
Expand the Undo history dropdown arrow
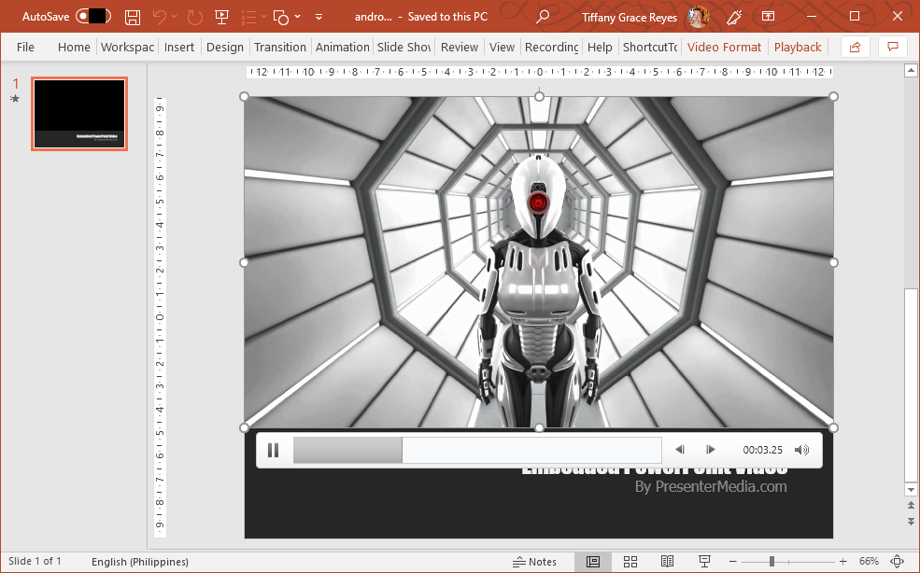click(x=176, y=17)
